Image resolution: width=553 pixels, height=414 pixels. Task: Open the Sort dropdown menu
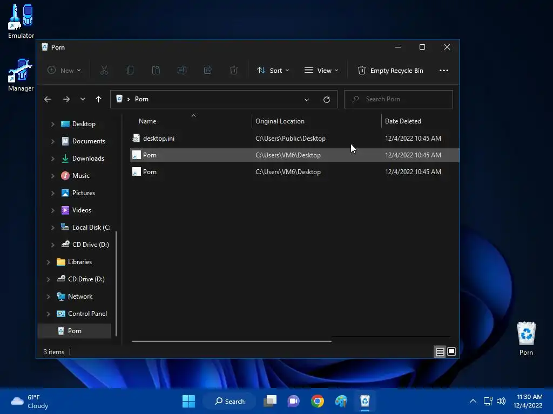tap(273, 71)
